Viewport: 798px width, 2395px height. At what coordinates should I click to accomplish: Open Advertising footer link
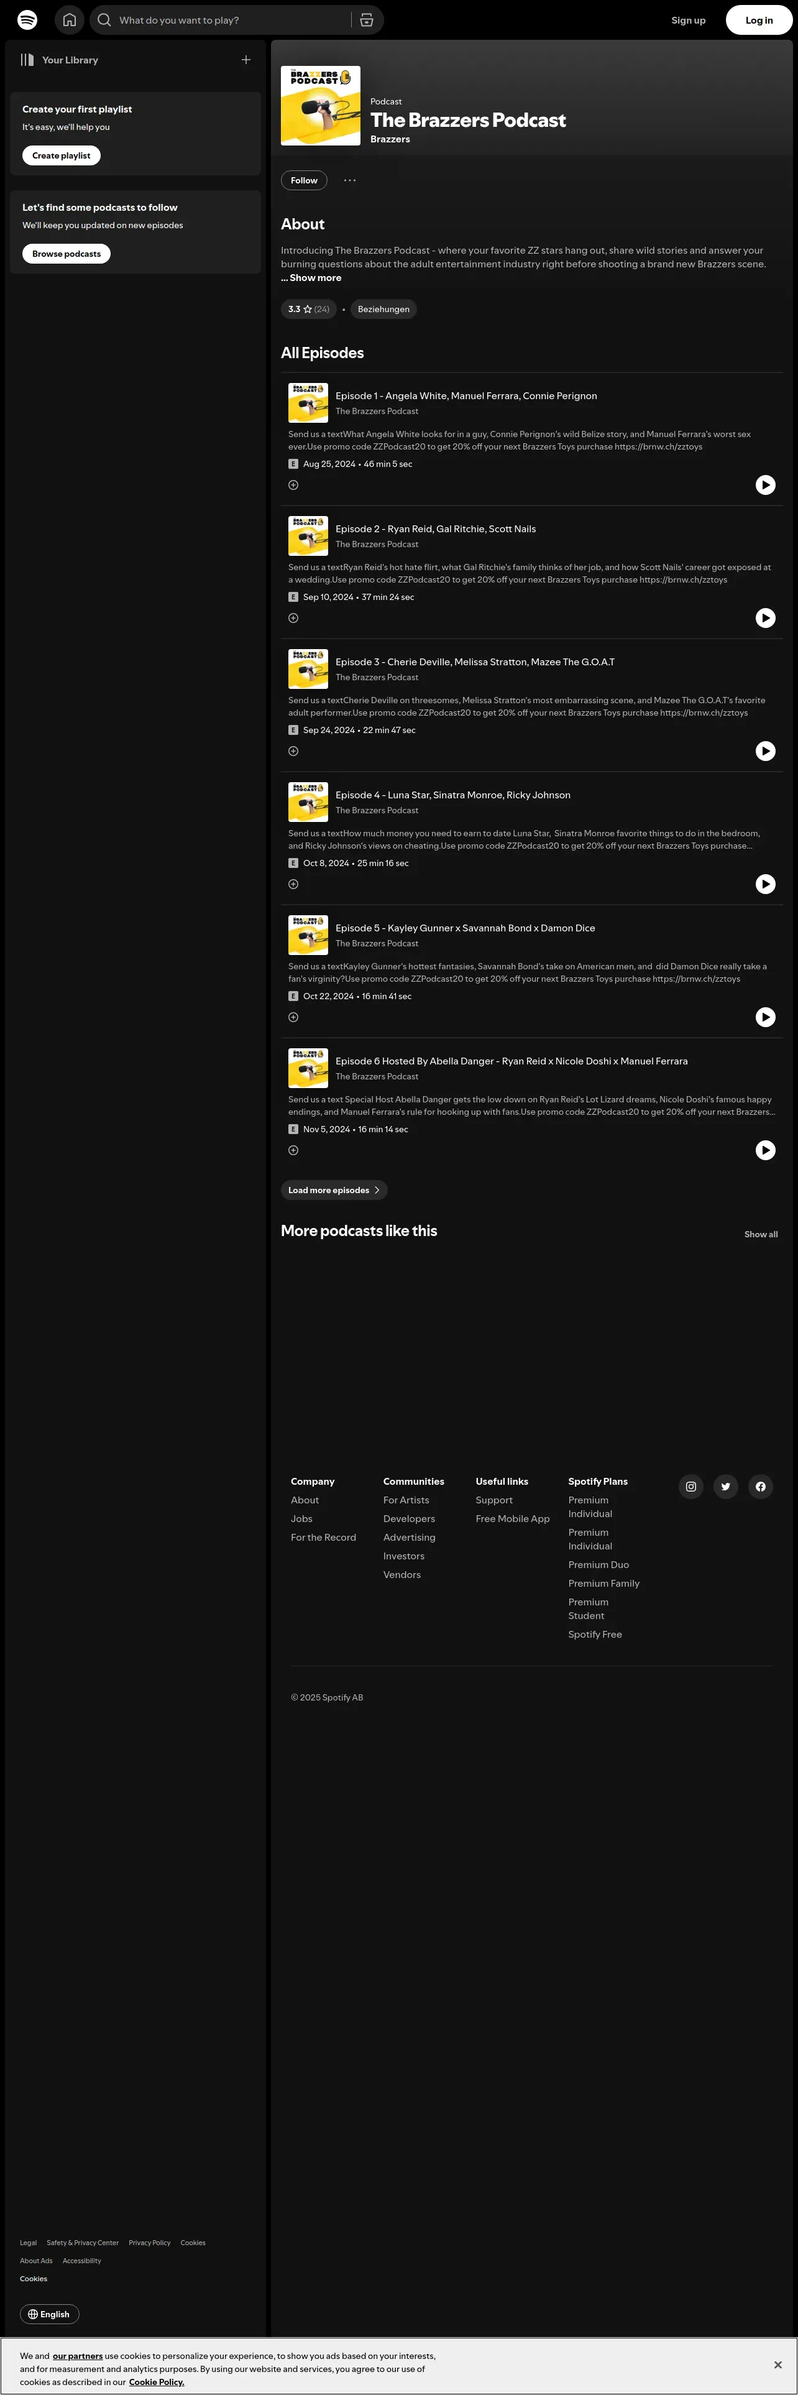[x=409, y=1537]
